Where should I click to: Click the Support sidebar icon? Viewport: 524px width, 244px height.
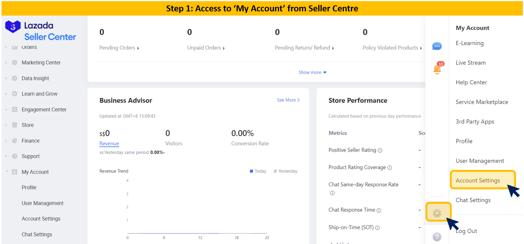tap(14, 156)
